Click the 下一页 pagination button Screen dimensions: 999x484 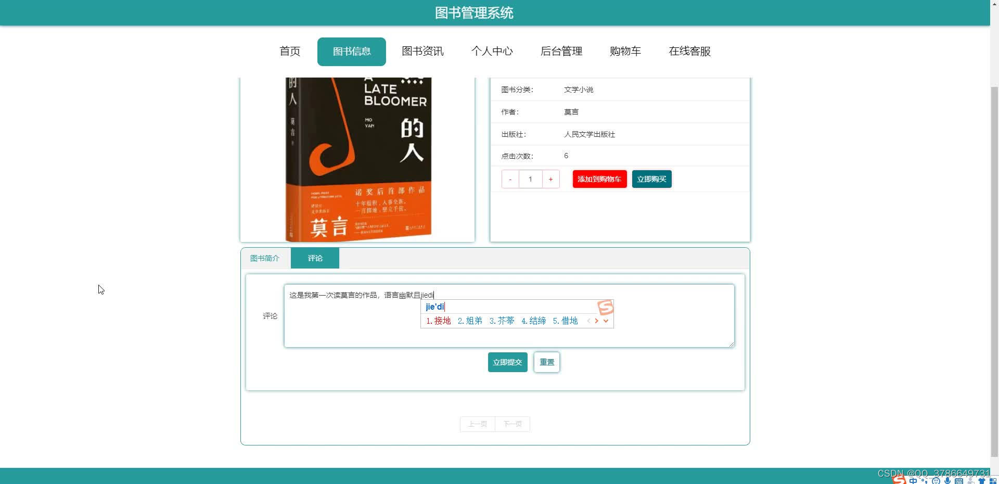click(513, 424)
